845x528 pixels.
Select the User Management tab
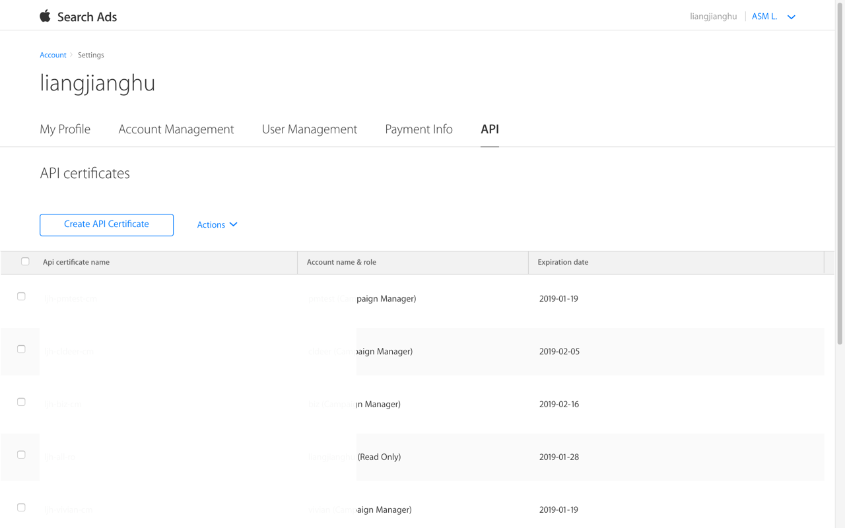coord(309,129)
